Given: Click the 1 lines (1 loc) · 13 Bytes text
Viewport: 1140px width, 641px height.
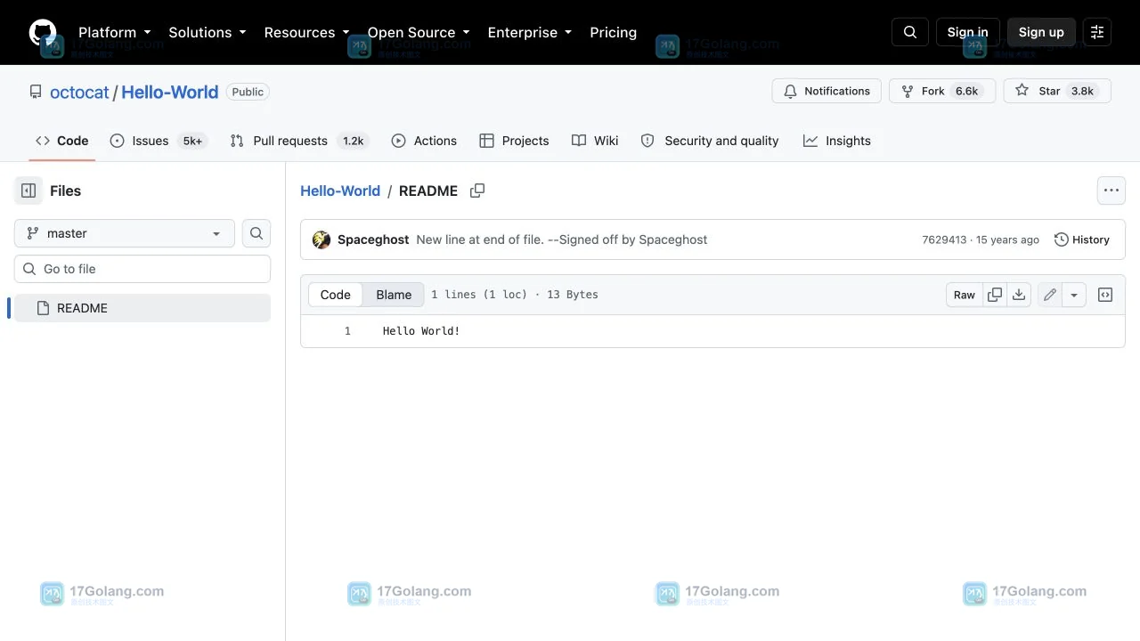Looking at the screenshot, I should tap(515, 295).
